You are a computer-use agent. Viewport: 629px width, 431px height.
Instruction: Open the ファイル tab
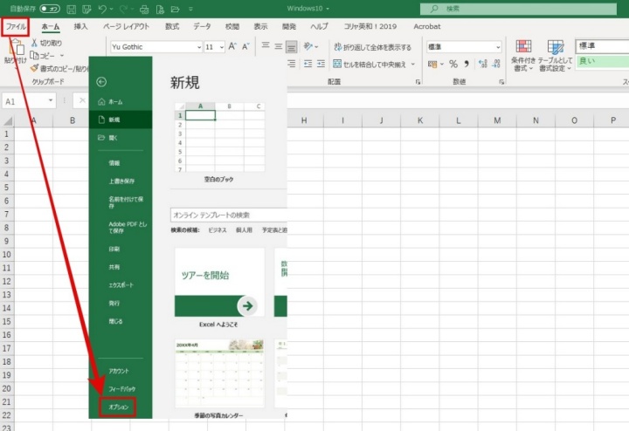(x=16, y=26)
